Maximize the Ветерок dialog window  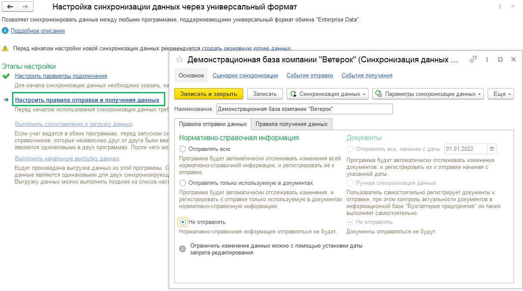pos(501,59)
